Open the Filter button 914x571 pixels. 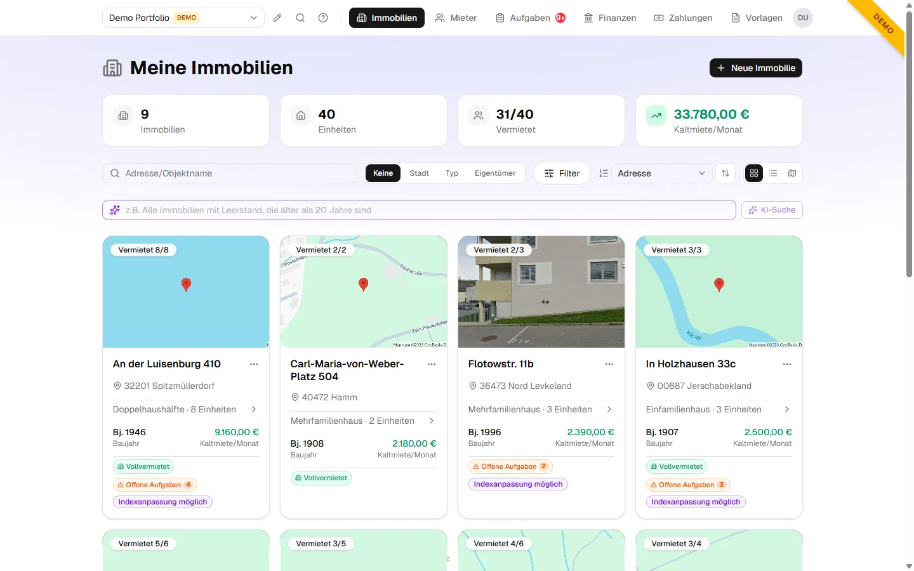tap(562, 173)
